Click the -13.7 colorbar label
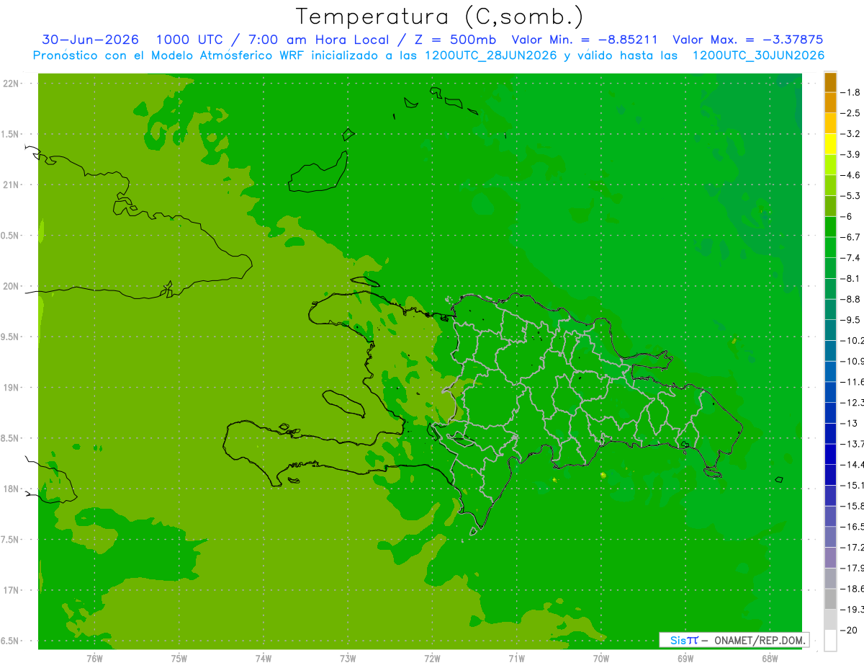Image resolution: width=864 pixels, height=668 pixels. [x=852, y=443]
